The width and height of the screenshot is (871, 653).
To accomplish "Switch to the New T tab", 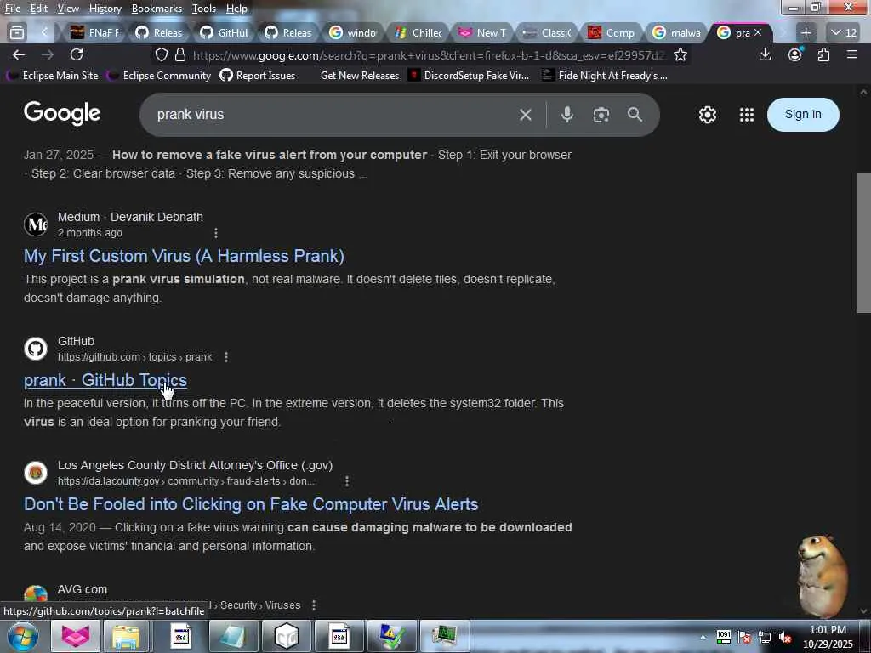I will click(483, 33).
